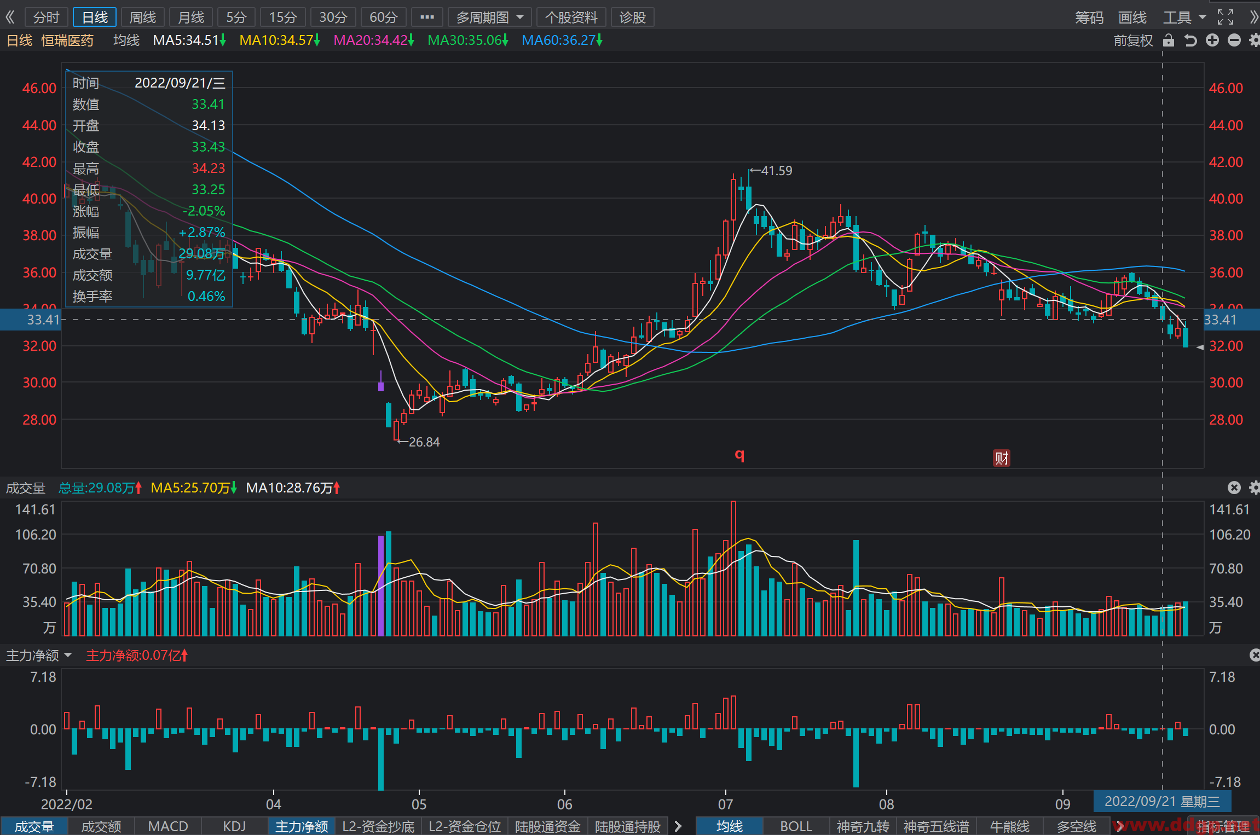This screenshot has height=835, width=1260.
Task: Open 个股资料 stock information
Action: point(571,18)
